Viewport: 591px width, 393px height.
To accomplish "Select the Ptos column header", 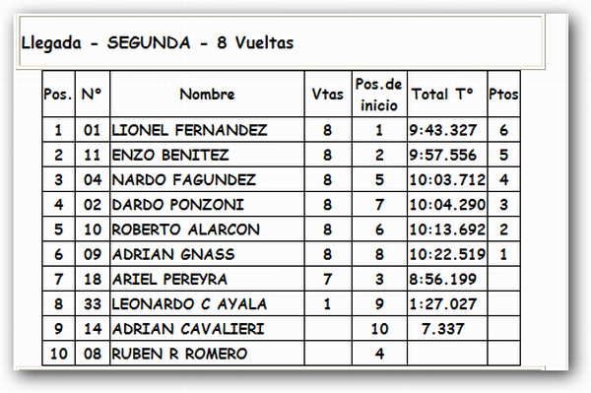I will pos(504,94).
